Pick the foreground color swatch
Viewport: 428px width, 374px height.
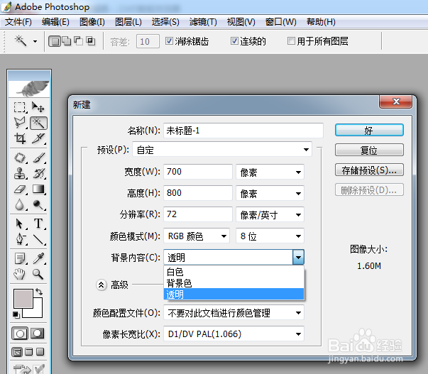(23, 299)
